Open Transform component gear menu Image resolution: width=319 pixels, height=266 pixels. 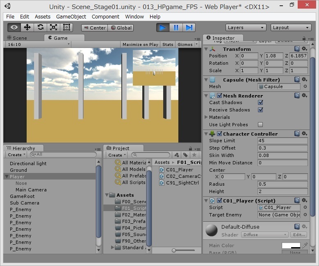coord(304,49)
